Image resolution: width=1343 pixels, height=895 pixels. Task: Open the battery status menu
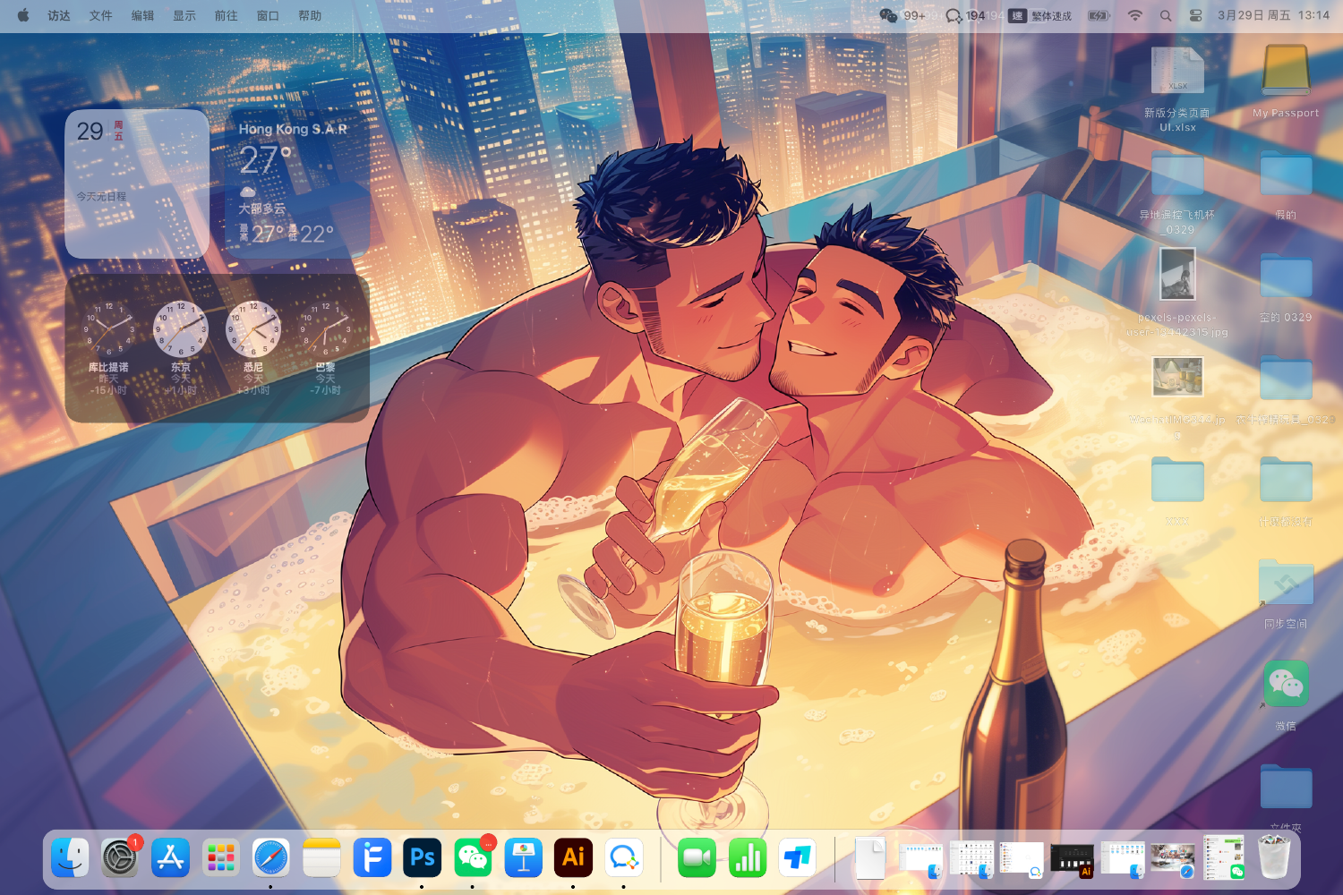pyautogui.click(x=1099, y=16)
